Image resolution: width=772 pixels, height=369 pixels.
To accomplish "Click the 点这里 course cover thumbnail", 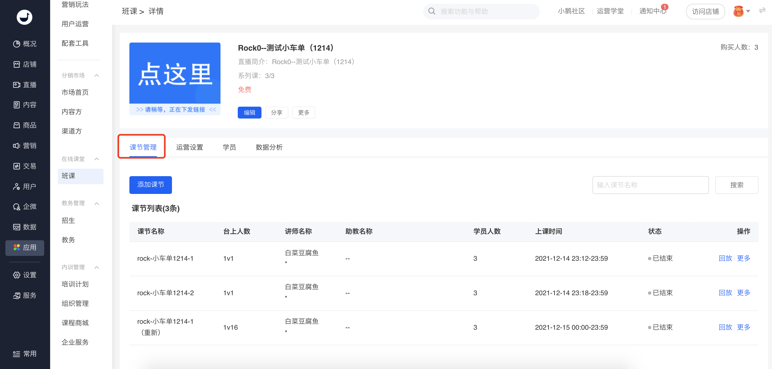I will click(175, 78).
